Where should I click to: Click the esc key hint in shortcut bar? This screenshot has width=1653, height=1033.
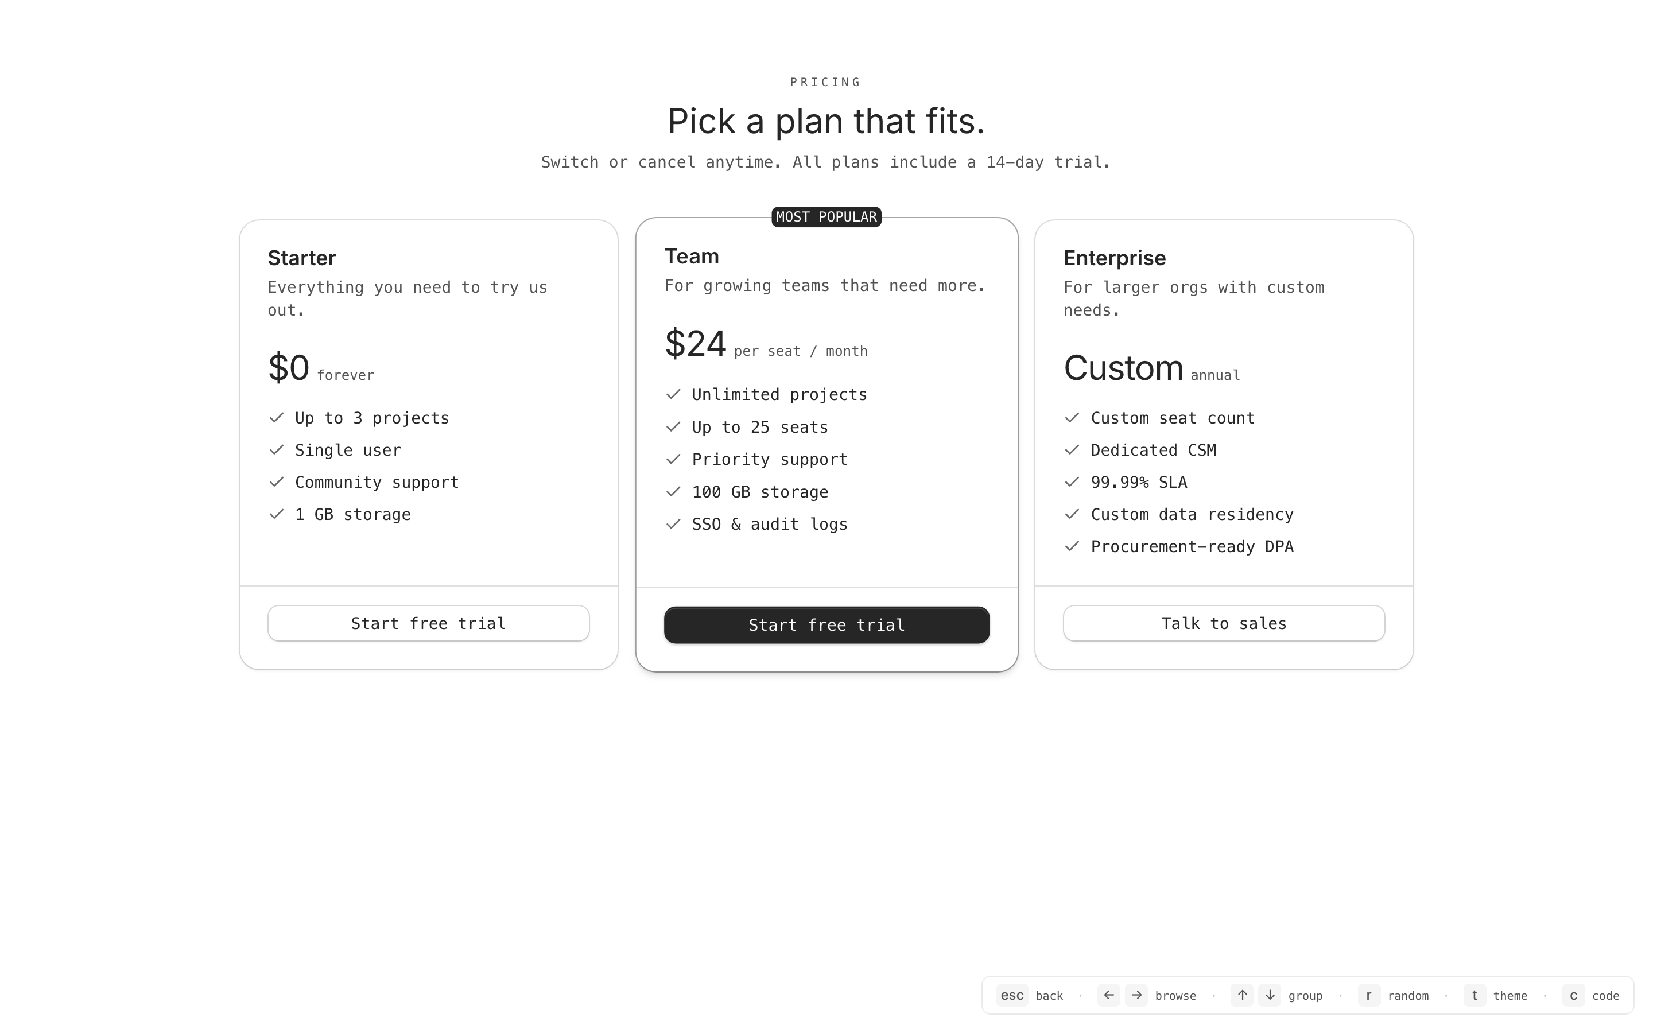coord(1012,996)
